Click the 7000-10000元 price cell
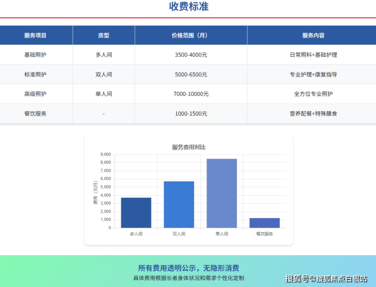376x287 pixels. pyautogui.click(x=191, y=94)
